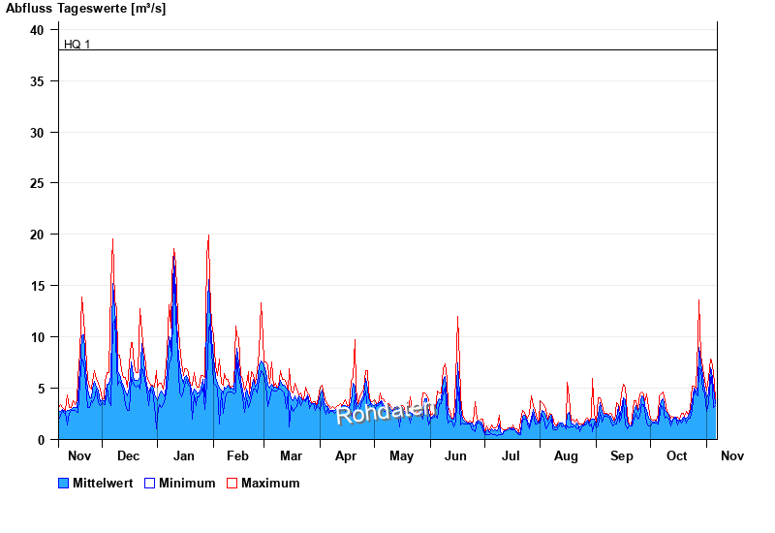Click the Apr month label
Image resolution: width=775 pixels, height=533 pixels.
click(346, 456)
